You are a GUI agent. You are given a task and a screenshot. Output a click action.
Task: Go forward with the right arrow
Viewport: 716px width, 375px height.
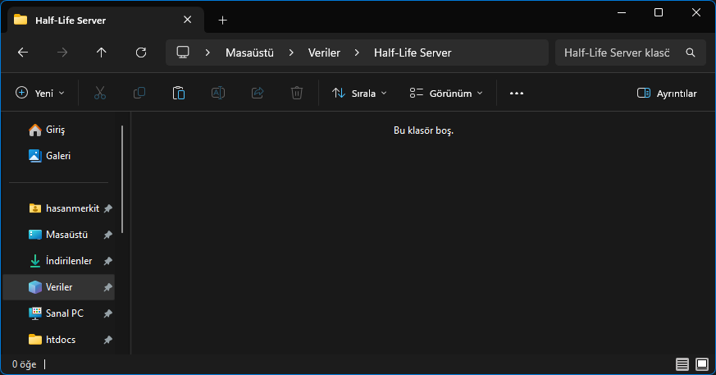tap(62, 53)
